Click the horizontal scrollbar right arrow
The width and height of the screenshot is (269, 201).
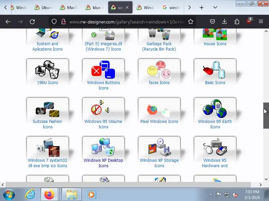point(261,185)
